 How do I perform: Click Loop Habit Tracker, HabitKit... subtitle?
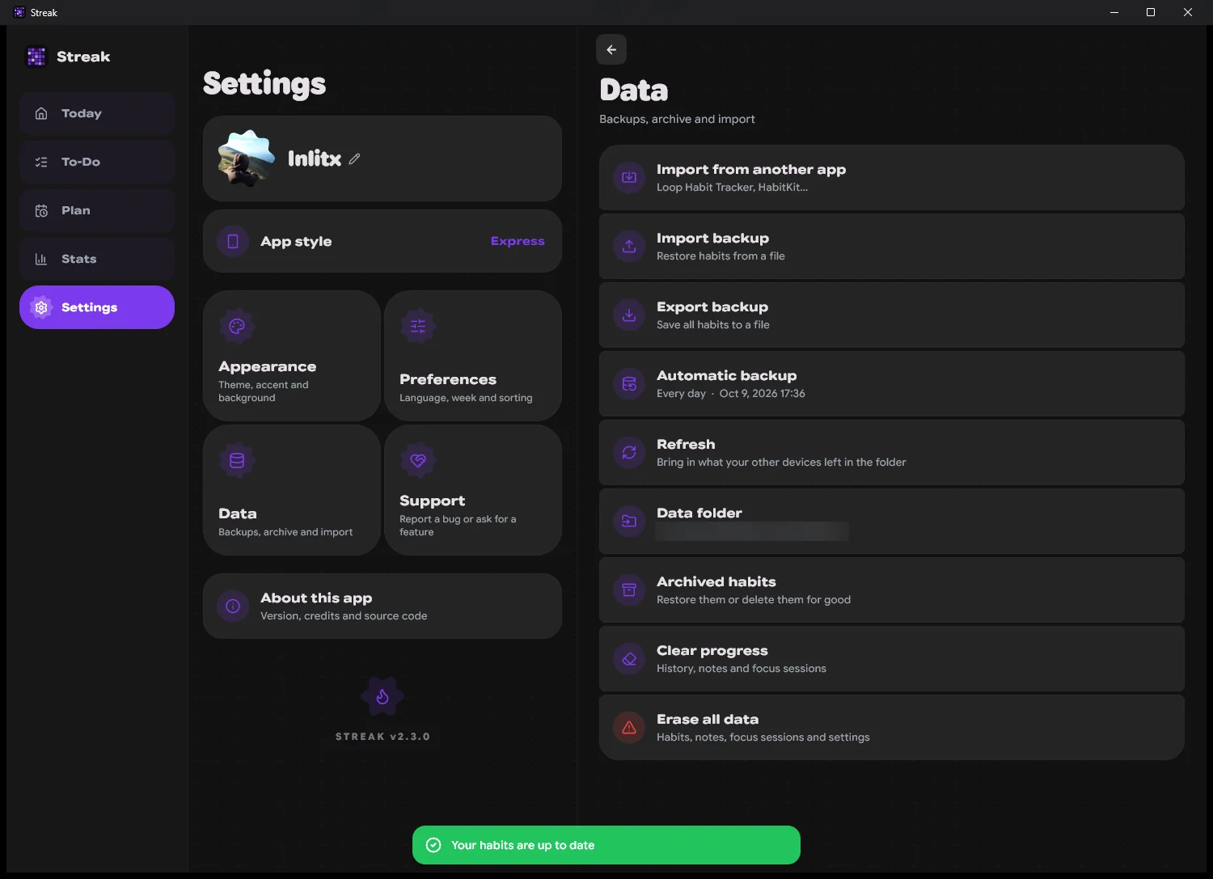(x=732, y=188)
